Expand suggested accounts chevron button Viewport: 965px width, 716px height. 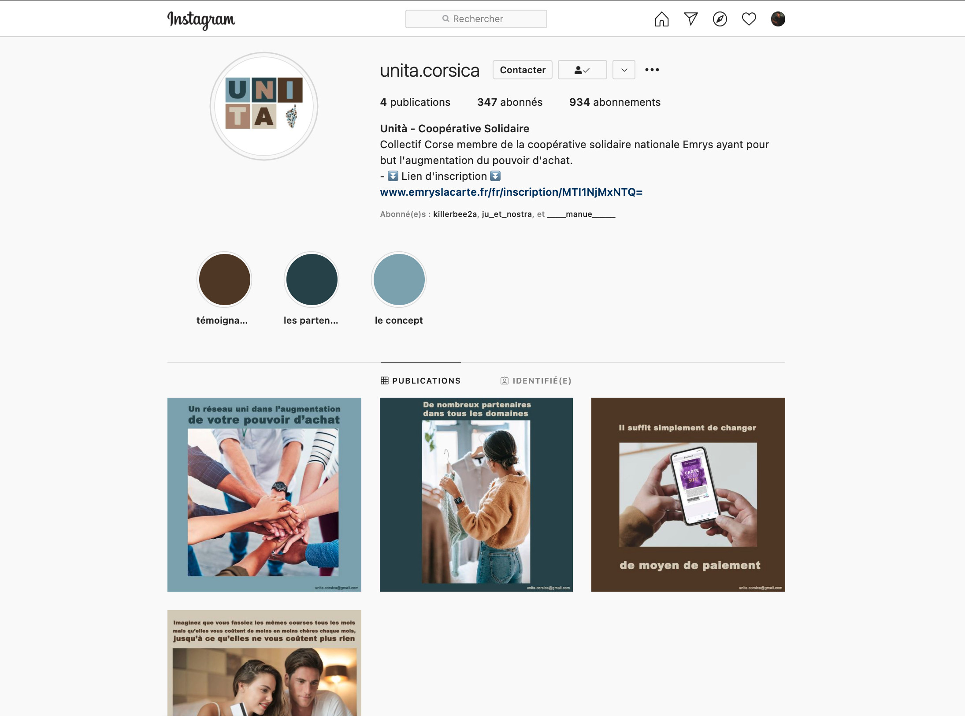[x=624, y=70]
